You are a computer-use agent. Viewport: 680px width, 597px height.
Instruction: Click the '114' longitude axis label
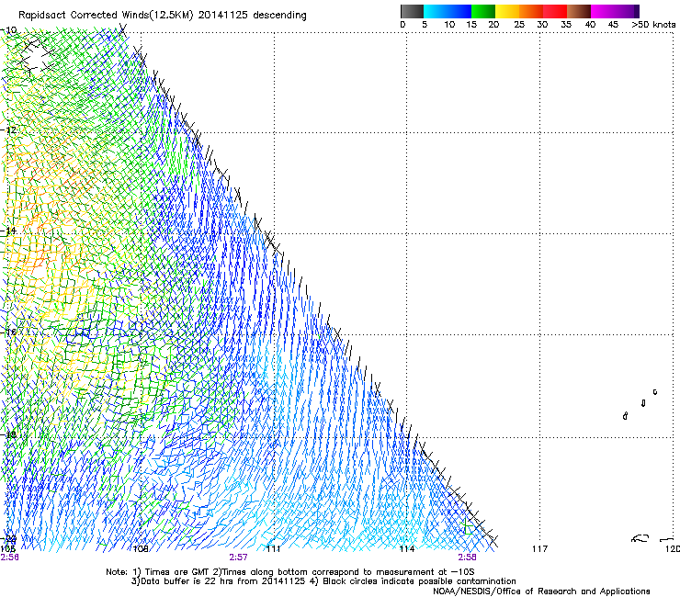pos(407,549)
